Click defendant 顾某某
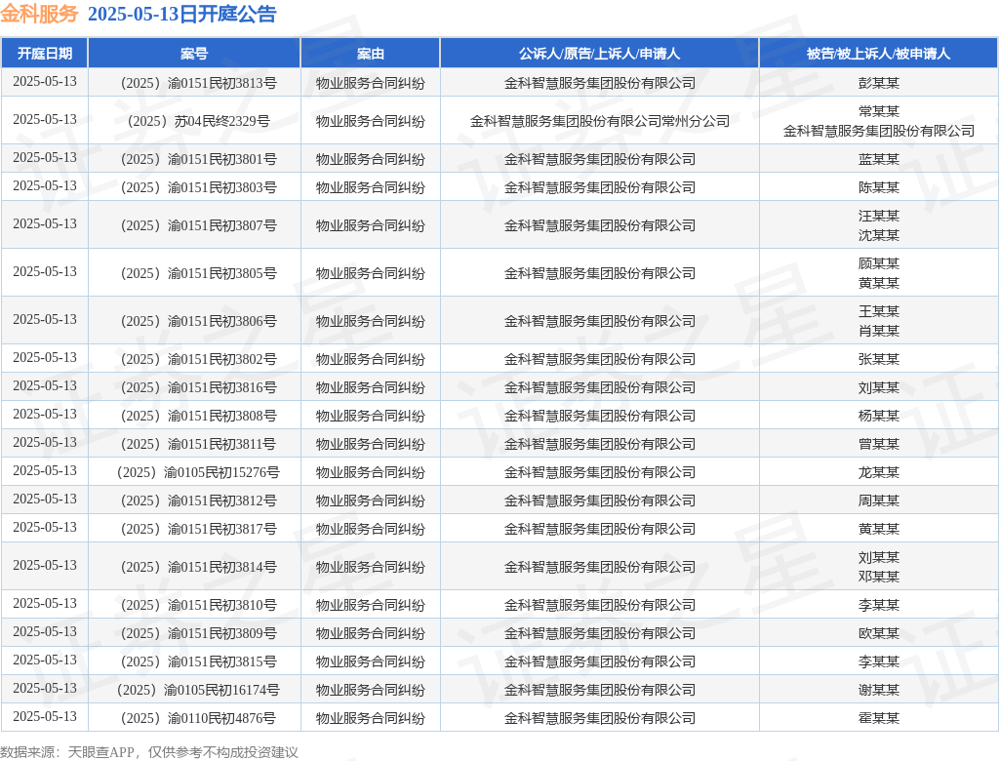This screenshot has width=999, height=761. click(879, 263)
